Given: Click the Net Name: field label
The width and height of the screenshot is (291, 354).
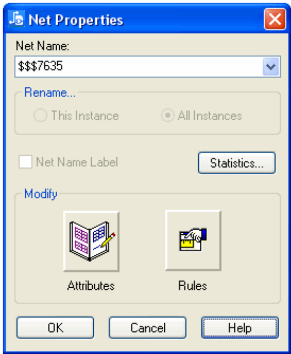Looking at the screenshot, I should (x=43, y=46).
